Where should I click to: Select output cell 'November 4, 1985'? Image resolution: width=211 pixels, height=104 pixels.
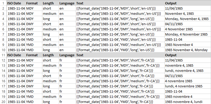(x=188, y=14)
